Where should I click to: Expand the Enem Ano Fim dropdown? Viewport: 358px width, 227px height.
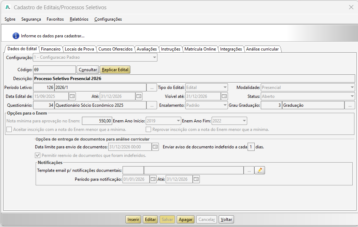click(244, 121)
